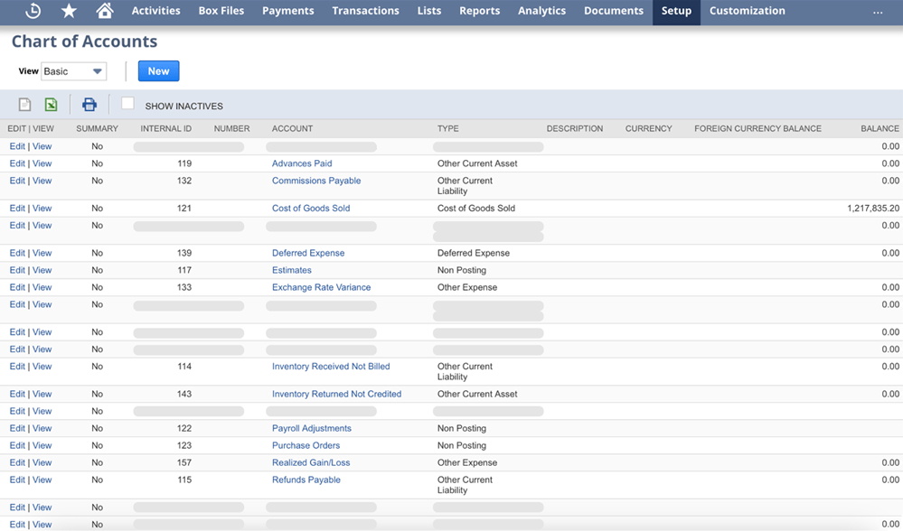Sort by the Summary column header

pyautogui.click(x=97, y=129)
